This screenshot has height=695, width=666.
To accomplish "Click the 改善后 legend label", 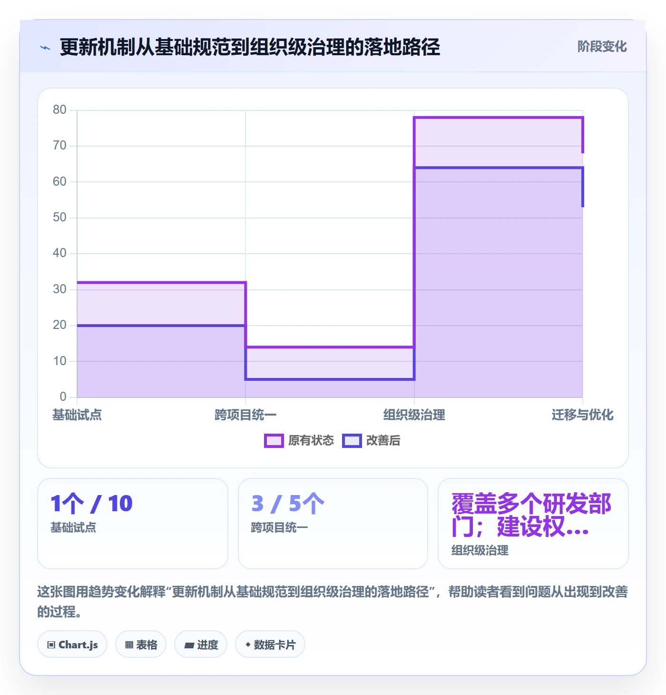I will pyautogui.click(x=383, y=441).
